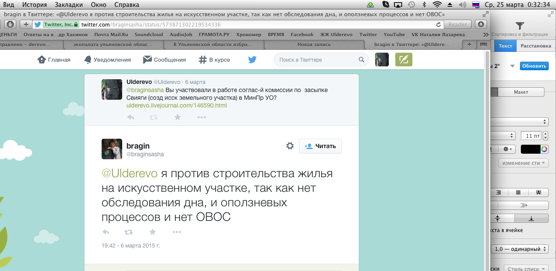Toggle the Макет segment button
Image resolution: width=556 pixels, height=271 pixels.
point(521,92)
